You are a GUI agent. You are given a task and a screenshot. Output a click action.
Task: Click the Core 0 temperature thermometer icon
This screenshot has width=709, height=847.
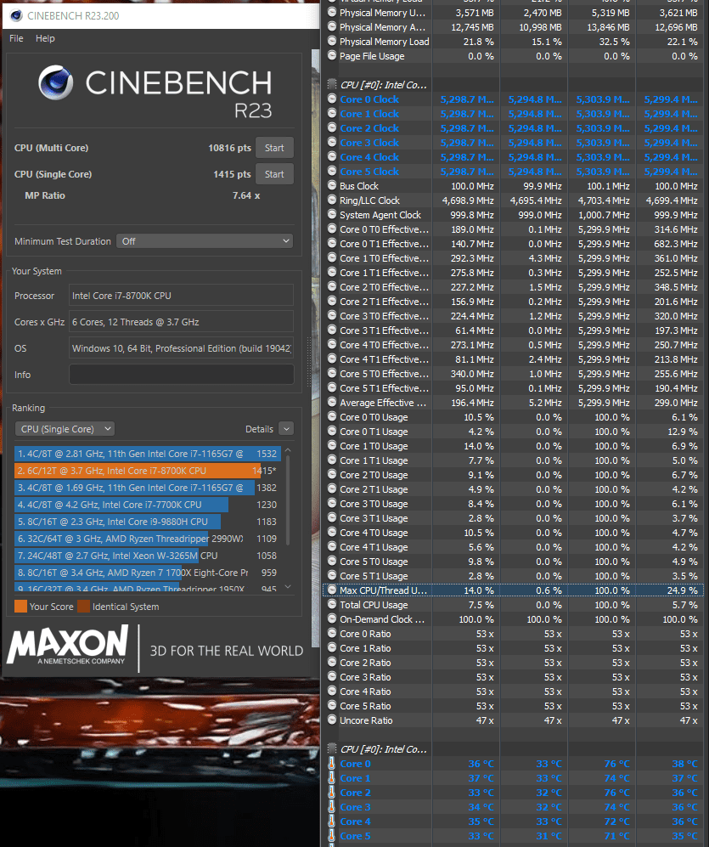[x=332, y=764]
